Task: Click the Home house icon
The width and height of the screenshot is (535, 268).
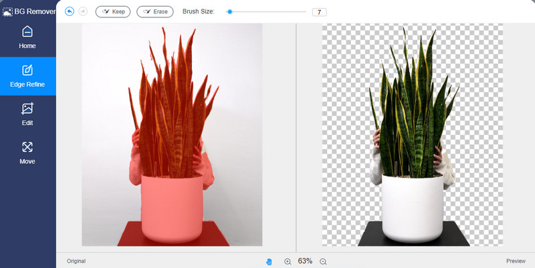Action: 27,31
